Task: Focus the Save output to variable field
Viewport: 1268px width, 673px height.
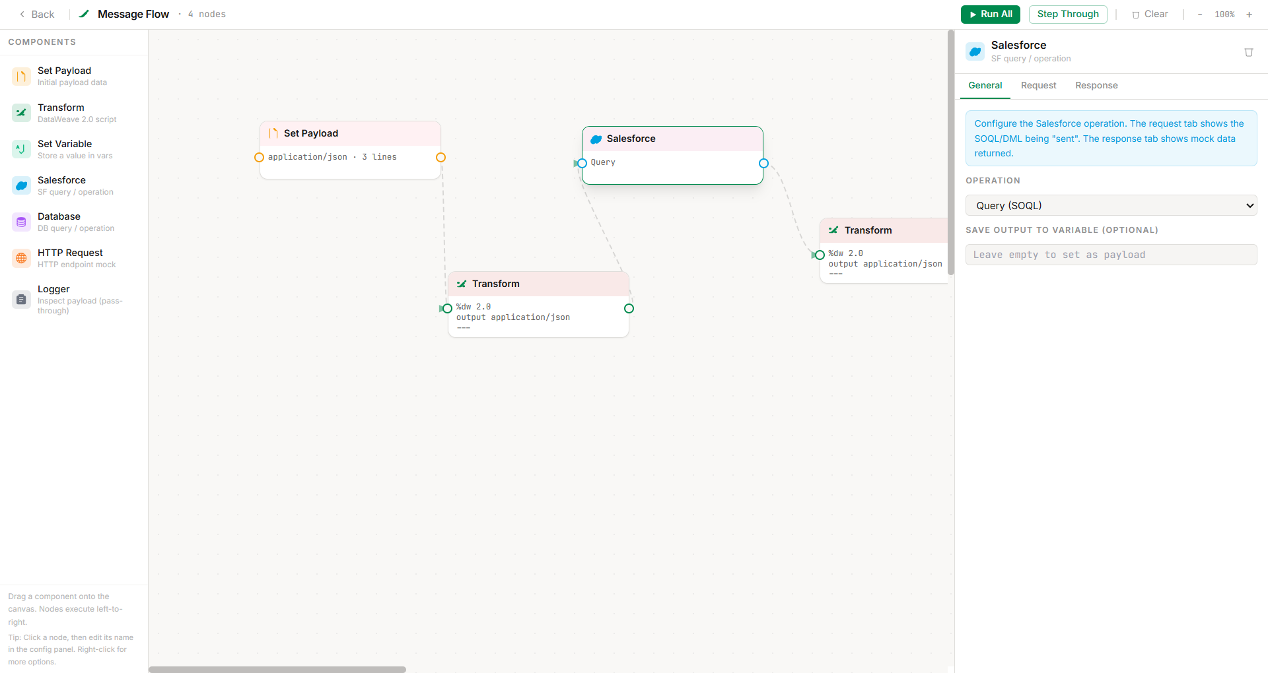Action: coord(1111,255)
